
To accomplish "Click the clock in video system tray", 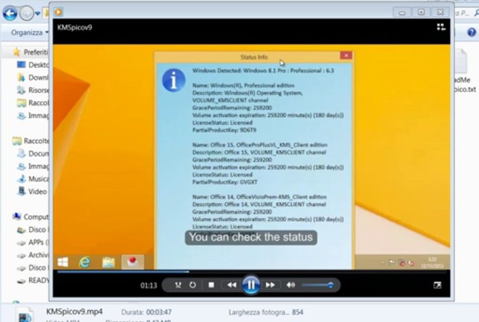I will coord(432,263).
